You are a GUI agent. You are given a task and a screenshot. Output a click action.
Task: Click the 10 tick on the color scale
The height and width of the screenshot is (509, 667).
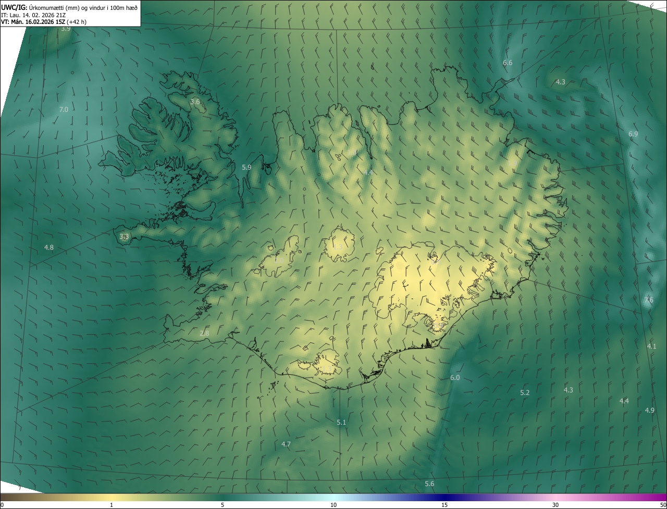point(333,505)
